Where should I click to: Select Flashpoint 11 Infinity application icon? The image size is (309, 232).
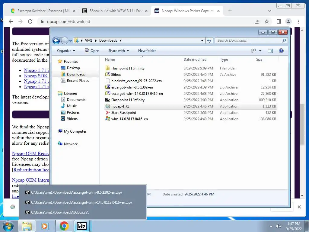(x=108, y=100)
